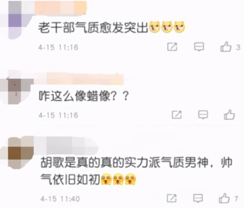
Task: Select the comment text 老干部气质愈发突出
Action: (x=93, y=28)
